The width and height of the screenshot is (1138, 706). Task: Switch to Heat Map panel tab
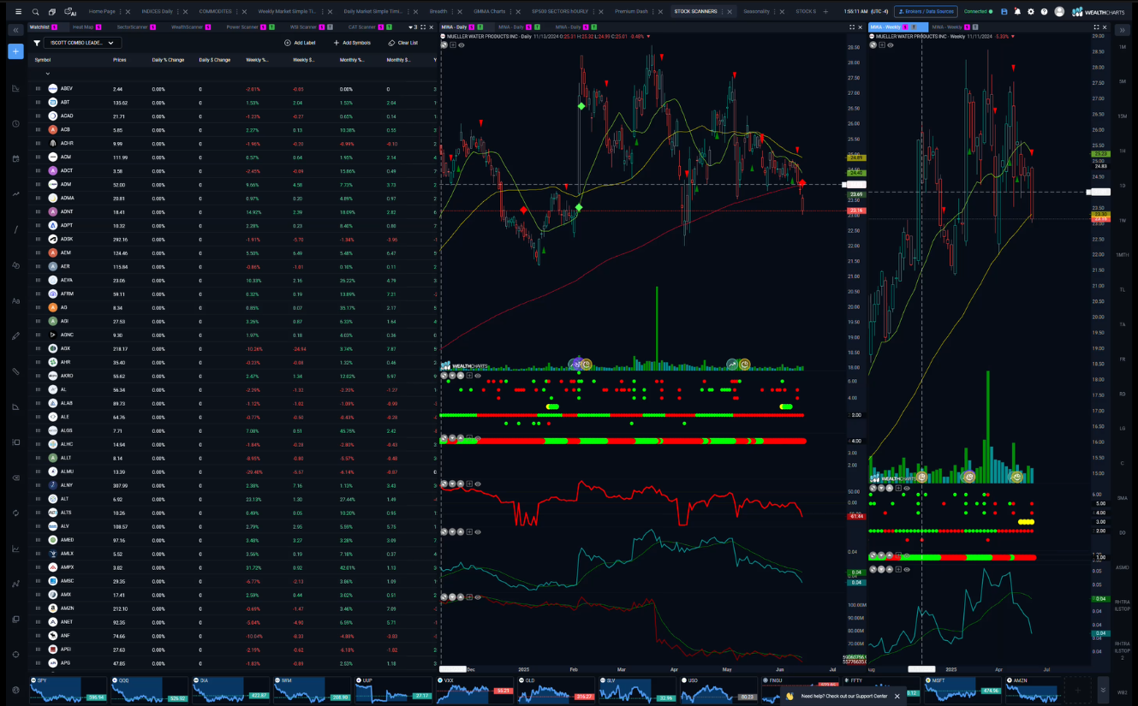pos(83,27)
